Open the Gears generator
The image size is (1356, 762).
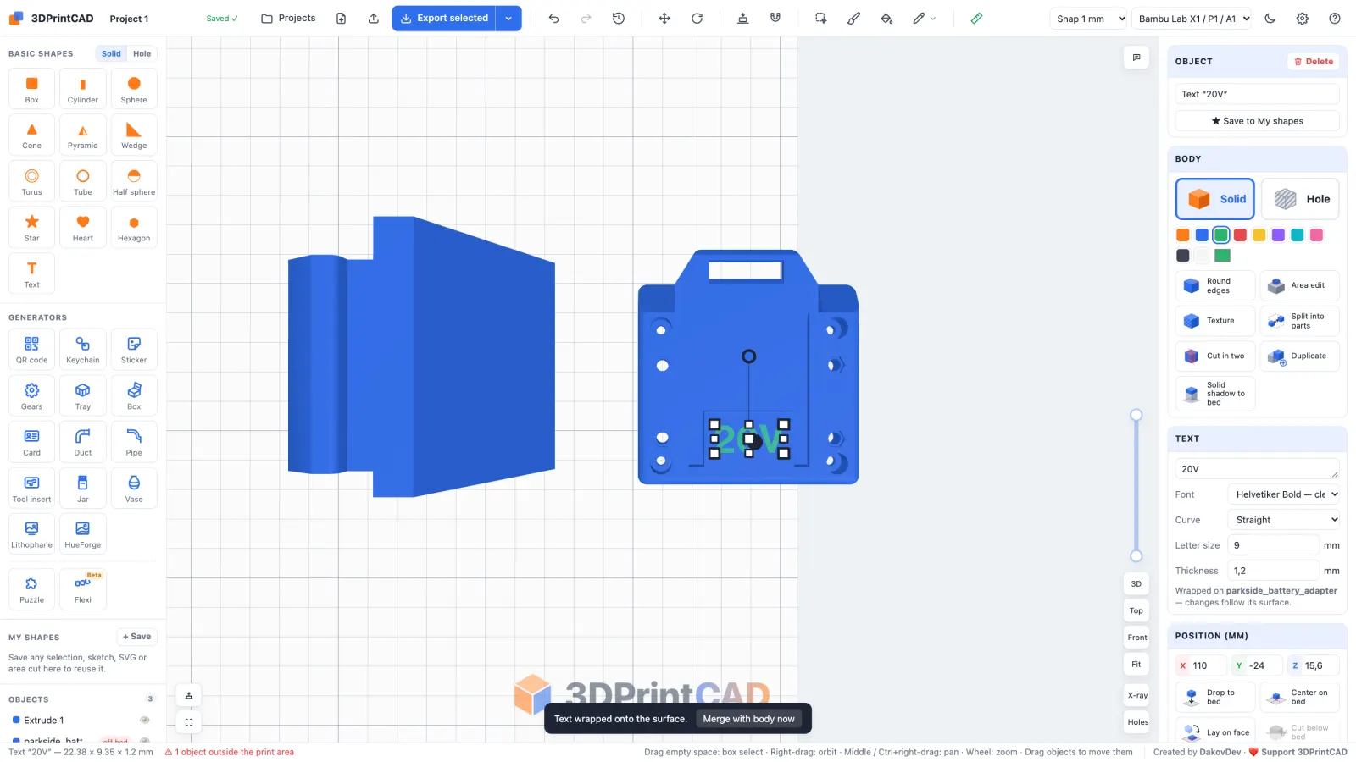(31, 395)
